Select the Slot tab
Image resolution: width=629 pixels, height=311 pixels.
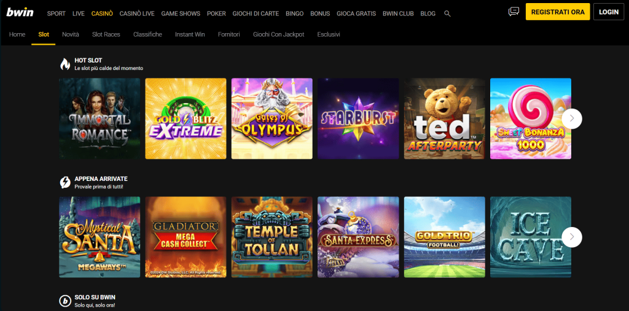click(44, 34)
